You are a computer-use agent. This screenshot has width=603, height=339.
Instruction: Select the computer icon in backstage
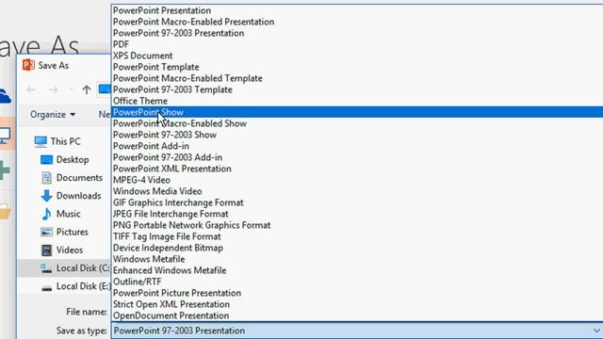[x=5, y=136]
